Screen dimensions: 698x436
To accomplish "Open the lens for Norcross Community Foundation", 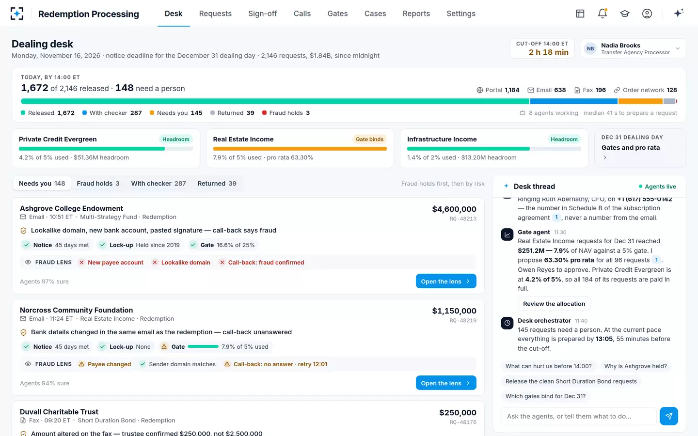I will 446,383.
